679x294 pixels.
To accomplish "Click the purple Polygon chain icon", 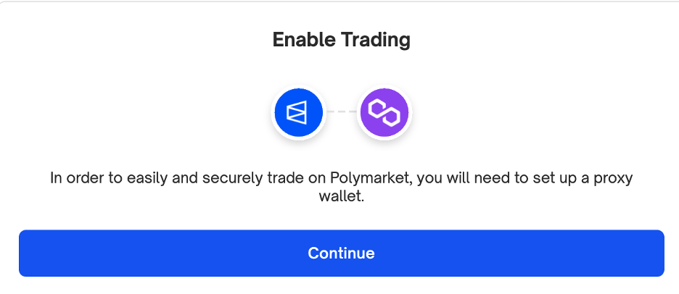I will 384,112.
